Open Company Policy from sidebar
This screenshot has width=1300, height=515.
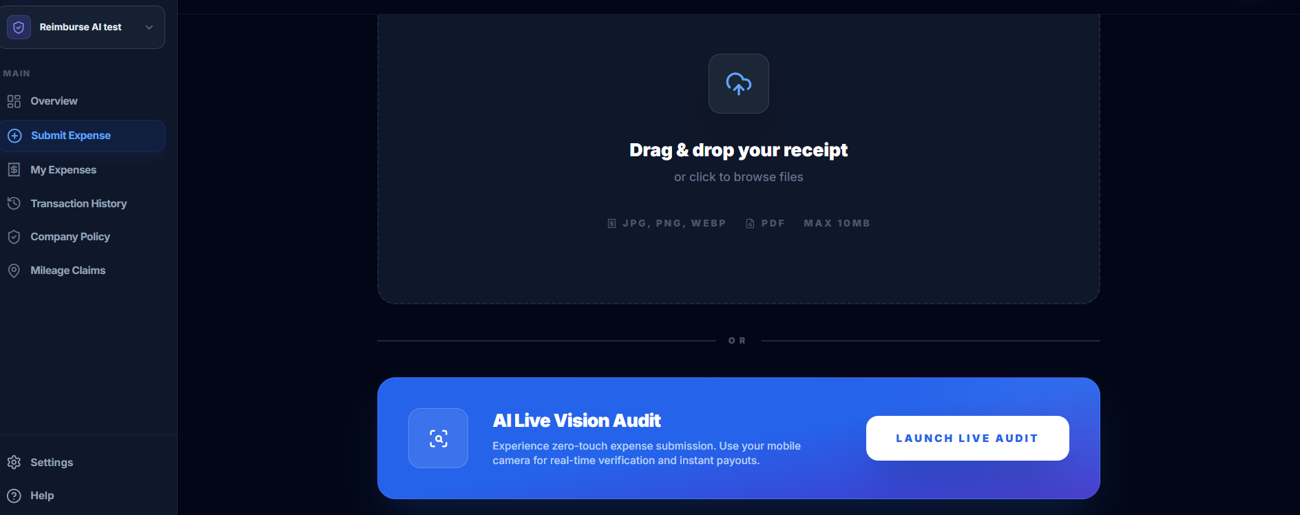point(83,237)
